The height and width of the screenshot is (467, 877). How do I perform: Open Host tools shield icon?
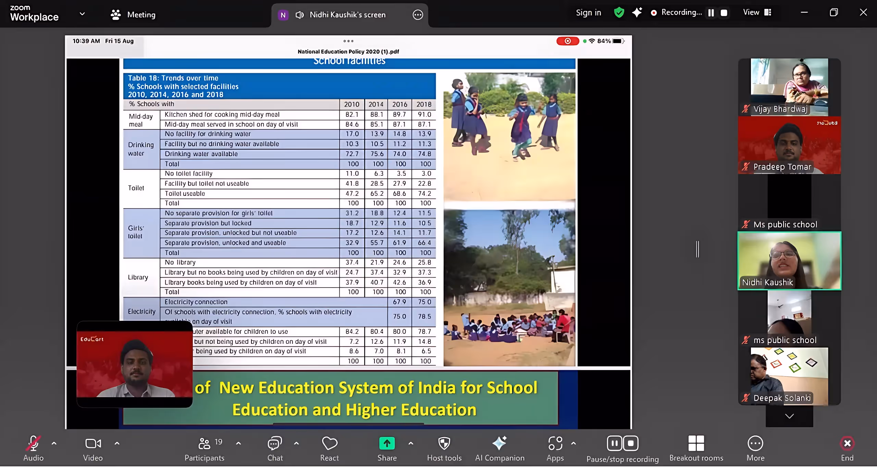pyautogui.click(x=444, y=444)
